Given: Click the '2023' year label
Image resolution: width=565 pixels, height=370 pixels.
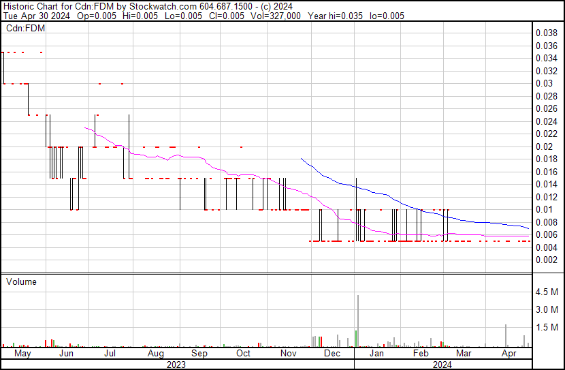Looking at the screenshot, I should (x=176, y=365).
